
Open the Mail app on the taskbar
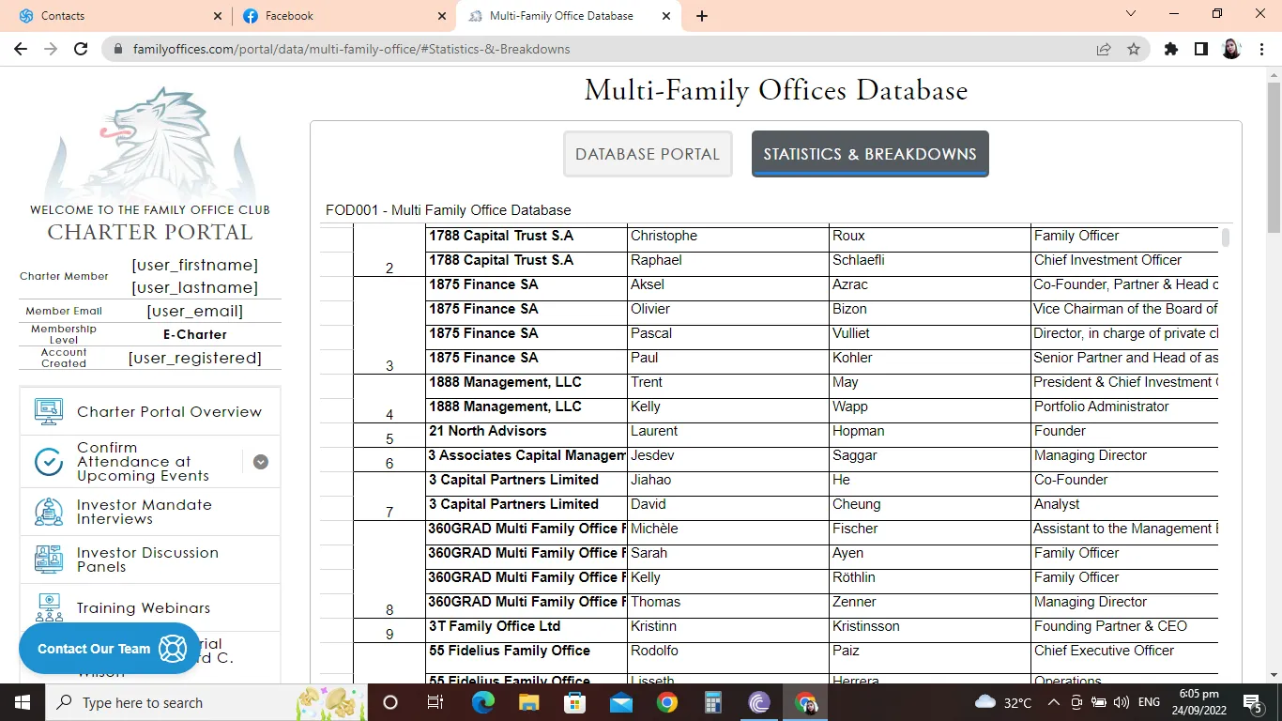pos(620,702)
